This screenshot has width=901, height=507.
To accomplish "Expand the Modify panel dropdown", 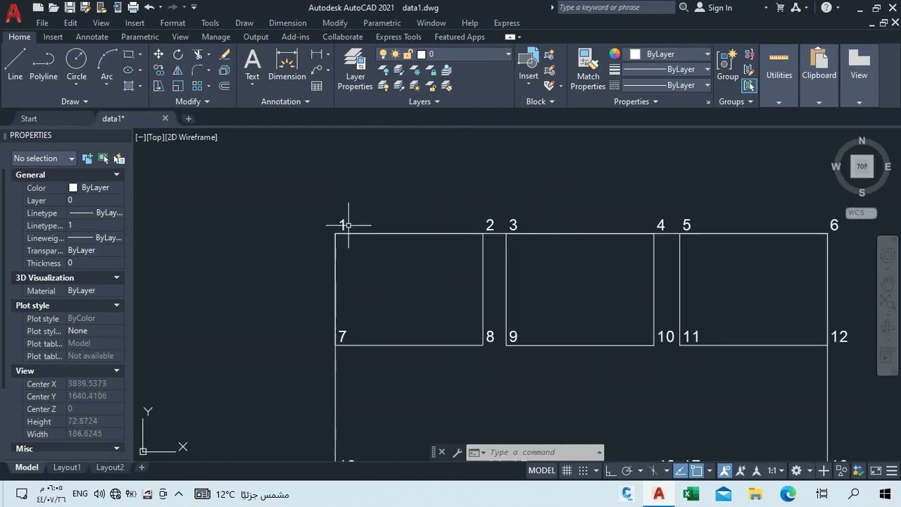I will tap(192, 101).
